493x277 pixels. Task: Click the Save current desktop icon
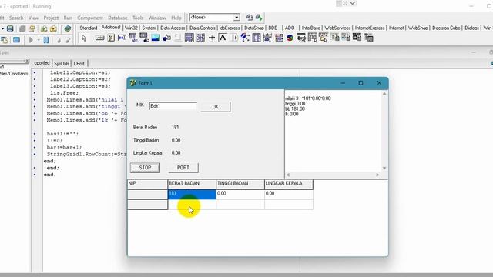(250, 18)
